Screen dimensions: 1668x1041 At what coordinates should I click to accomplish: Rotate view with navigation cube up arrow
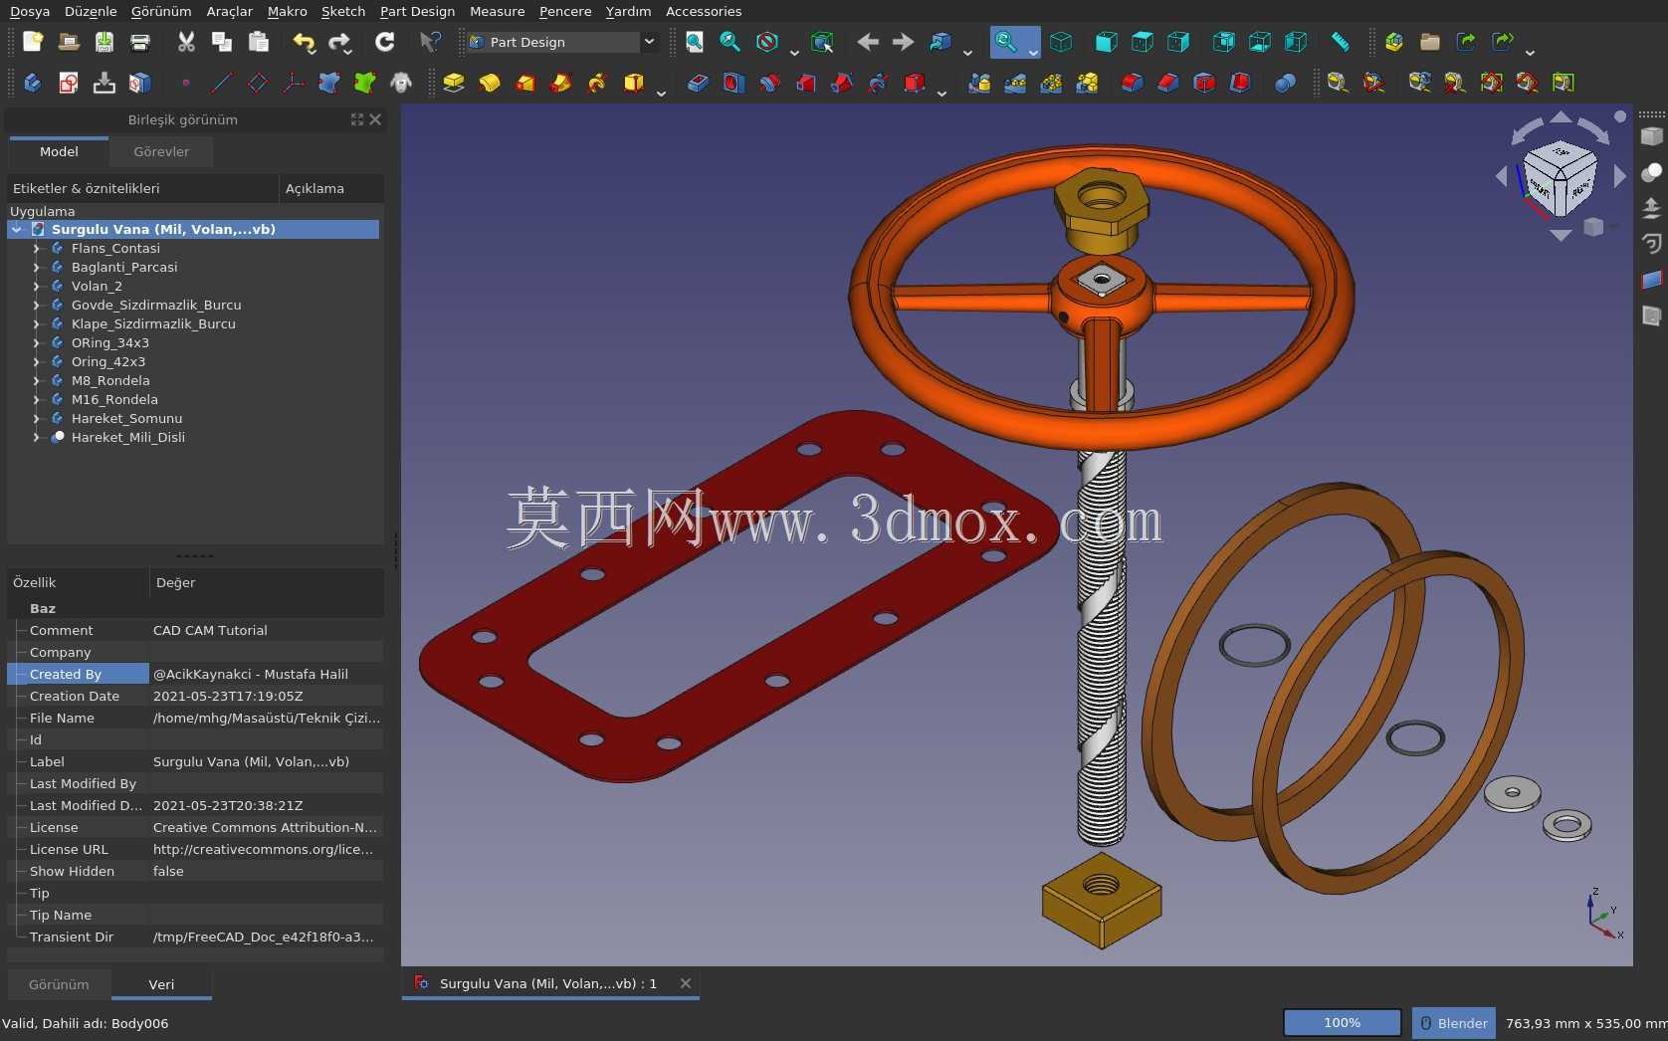(1561, 117)
